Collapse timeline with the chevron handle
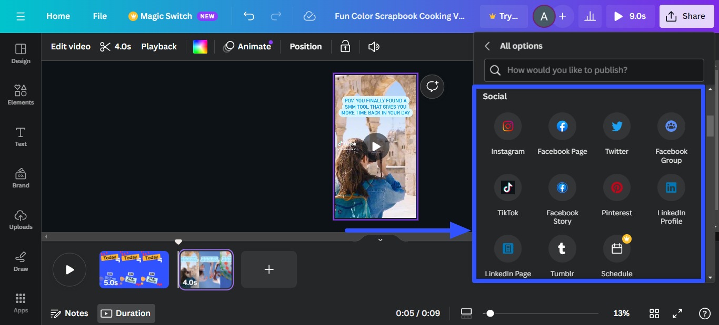This screenshot has height=325, width=719. click(380, 239)
